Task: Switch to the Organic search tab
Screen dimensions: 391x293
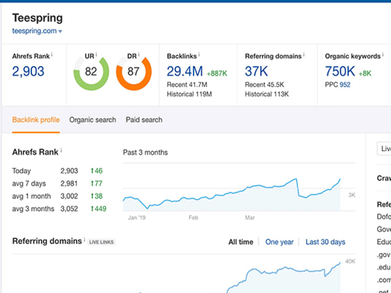Action: coord(93,120)
